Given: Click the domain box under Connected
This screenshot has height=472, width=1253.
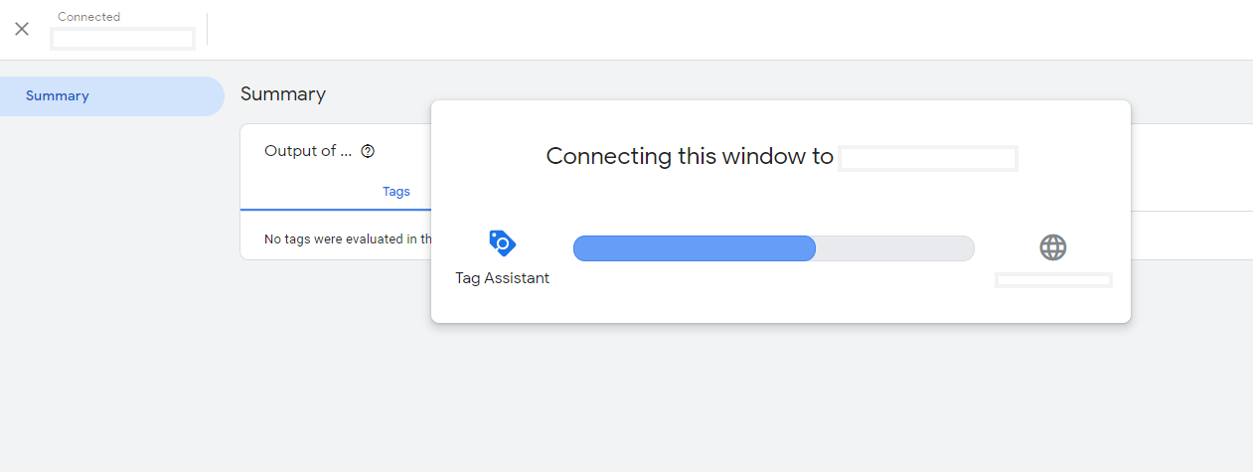Looking at the screenshot, I should pos(122,39).
